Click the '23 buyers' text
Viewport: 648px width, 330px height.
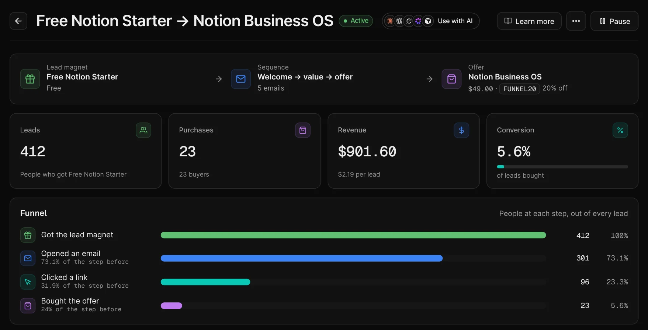(x=194, y=174)
